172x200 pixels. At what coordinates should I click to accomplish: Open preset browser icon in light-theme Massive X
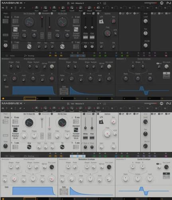pos(68,104)
